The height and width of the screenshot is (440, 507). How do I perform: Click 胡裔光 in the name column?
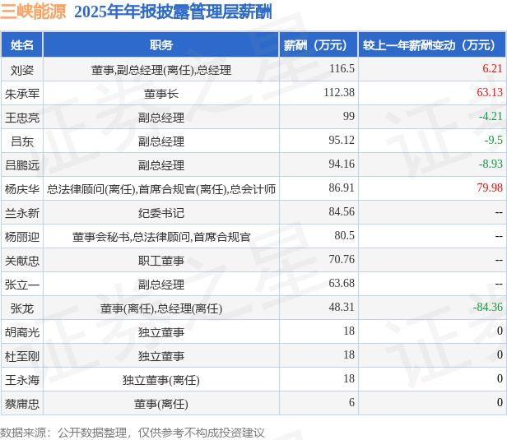[22, 332]
